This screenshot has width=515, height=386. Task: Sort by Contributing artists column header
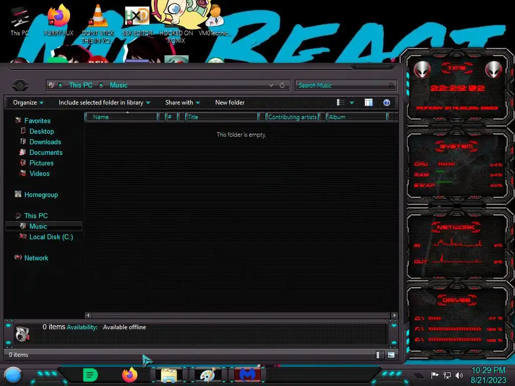coord(292,117)
